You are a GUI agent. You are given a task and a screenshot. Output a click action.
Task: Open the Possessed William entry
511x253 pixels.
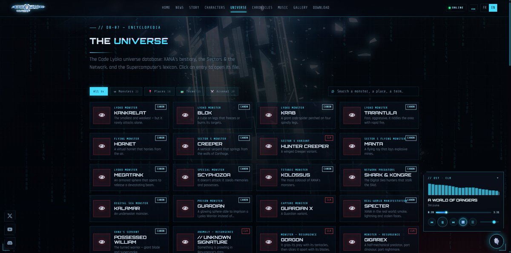tap(129, 240)
